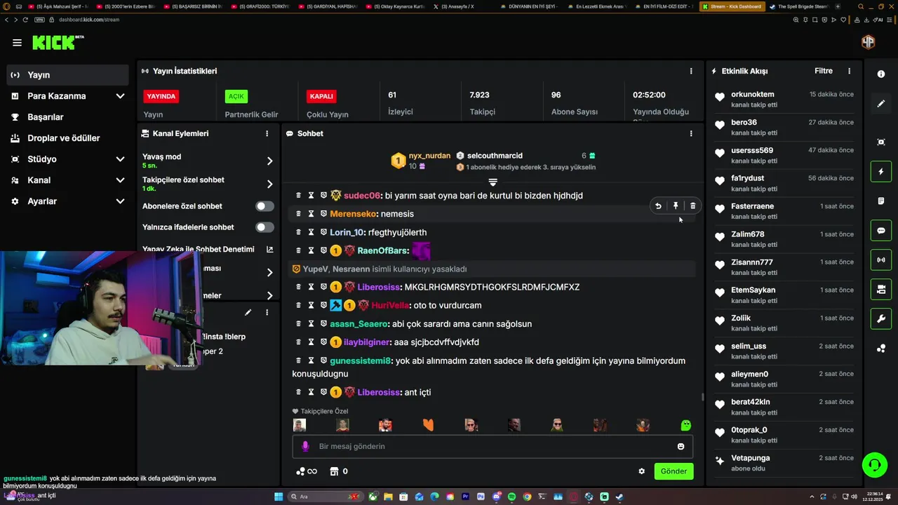Expand the Ayarlar sidebar section
This screenshot has width=898, height=505.
click(120, 201)
